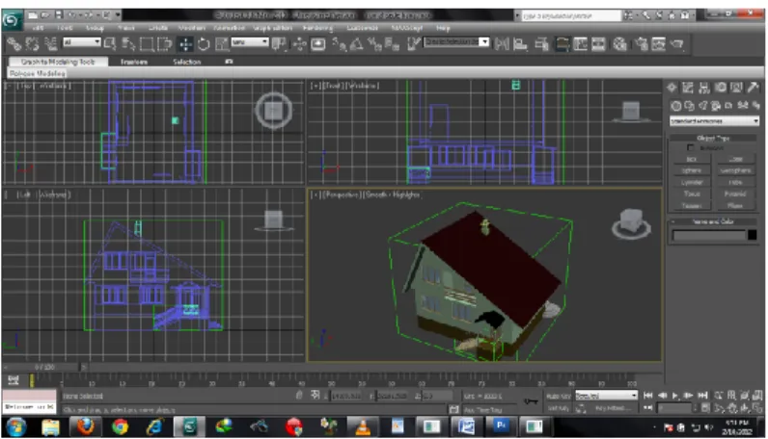Toggle the Snaps Toggle button
The height and width of the screenshot is (439, 768).
(x=339, y=44)
